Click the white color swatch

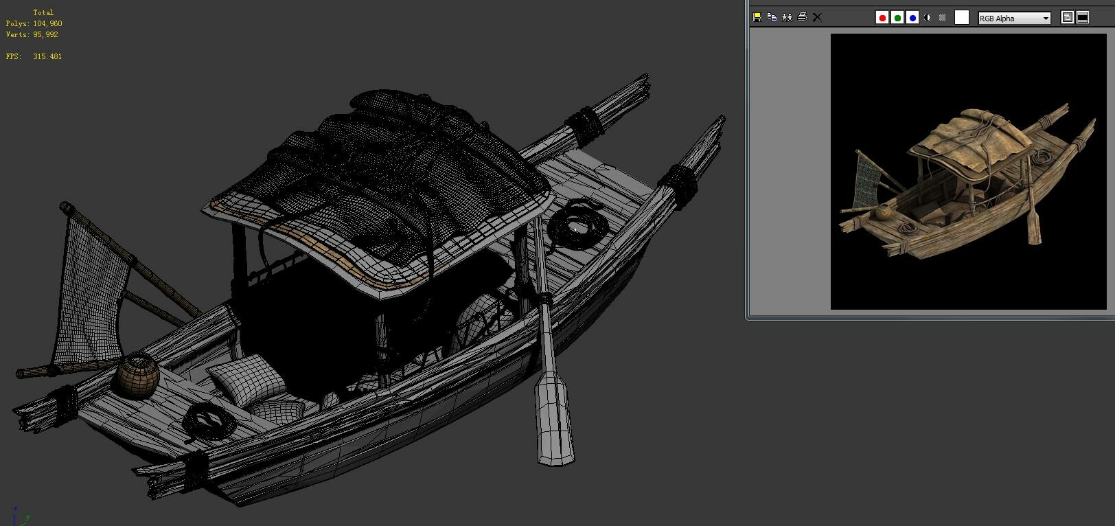962,18
